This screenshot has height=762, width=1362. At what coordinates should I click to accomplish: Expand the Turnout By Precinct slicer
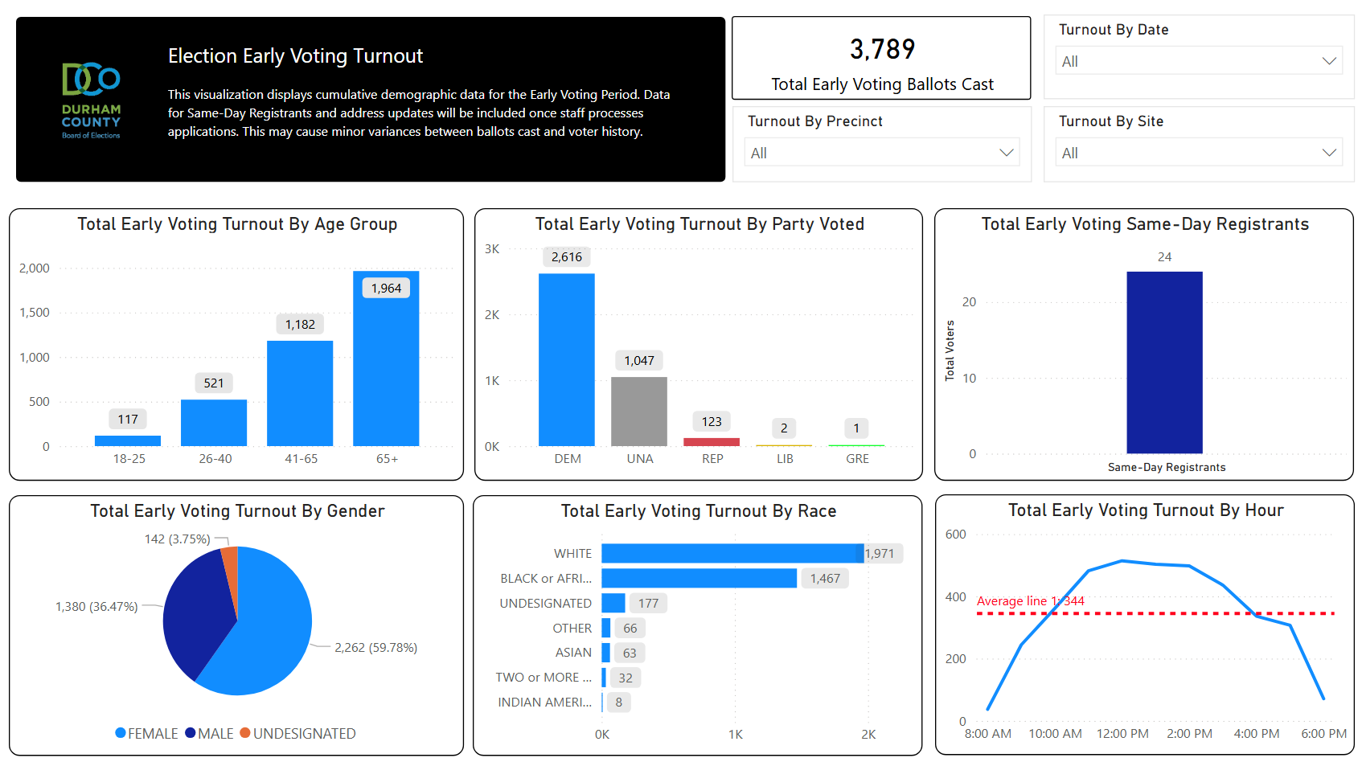pos(880,152)
